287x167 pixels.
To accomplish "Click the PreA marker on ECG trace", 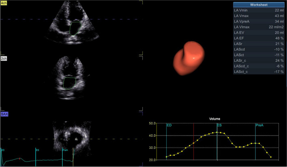I will tap(62, 157).
